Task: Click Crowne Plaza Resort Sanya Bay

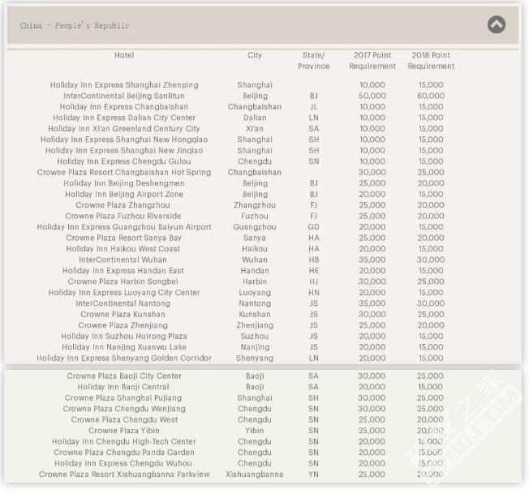Action: [124, 238]
